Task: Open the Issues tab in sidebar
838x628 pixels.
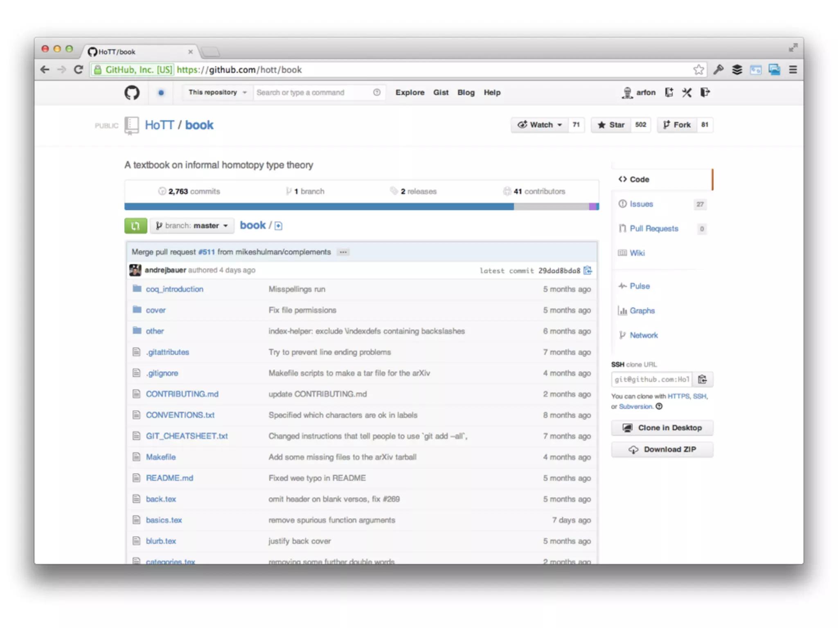Action: pyautogui.click(x=641, y=204)
